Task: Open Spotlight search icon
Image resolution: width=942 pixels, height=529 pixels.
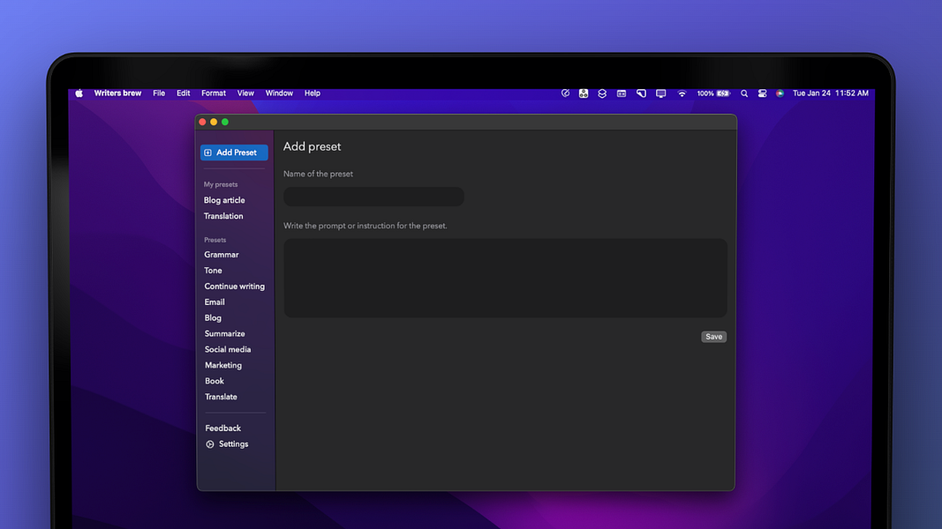Action: pyautogui.click(x=744, y=93)
